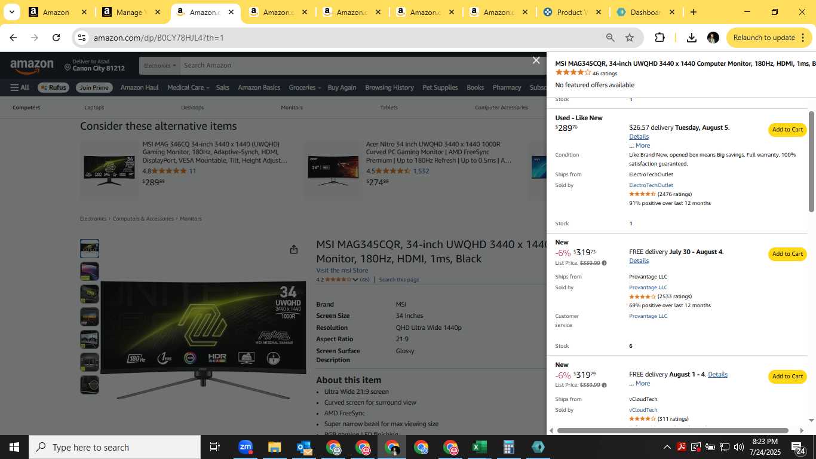The image size is (816, 459).
Task: Click the zoom magnifier in address bar
Action: coord(611,38)
